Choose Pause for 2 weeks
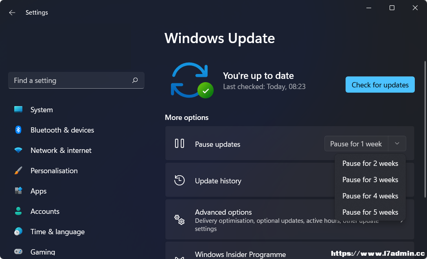The width and height of the screenshot is (427, 259). [370, 163]
